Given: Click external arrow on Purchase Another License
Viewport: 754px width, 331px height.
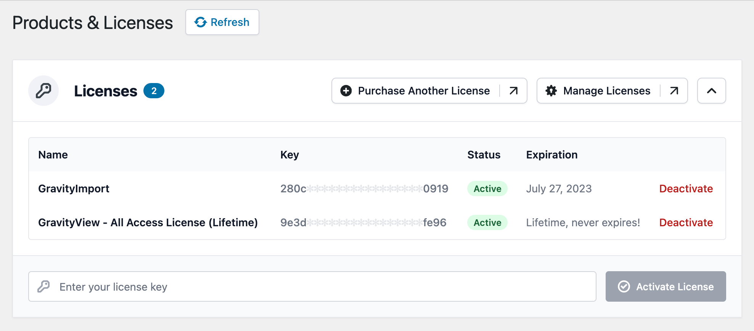Looking at the screenshot, I should point(514,91).
